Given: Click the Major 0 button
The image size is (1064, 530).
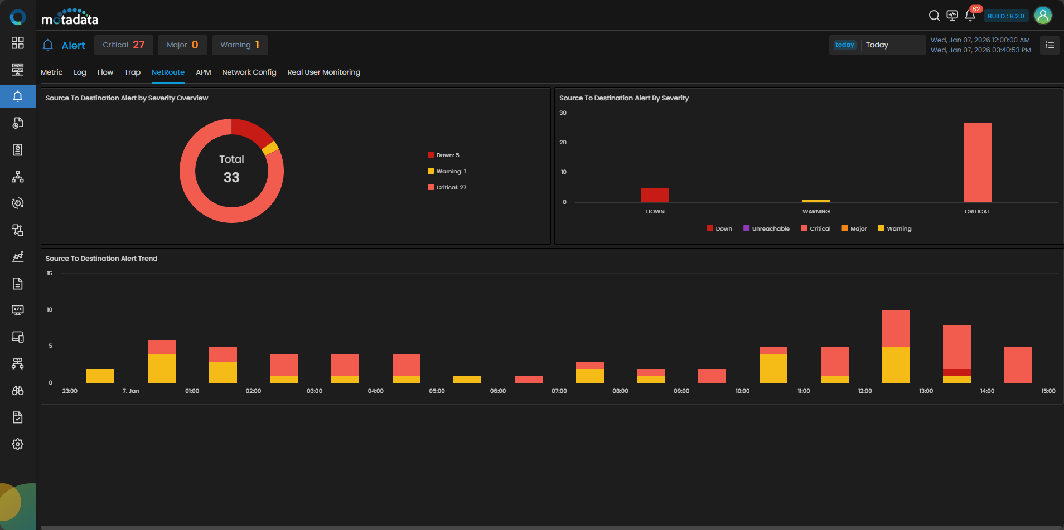Looking at the screenshot, I should pyautogui.click(x=182, y=45).
